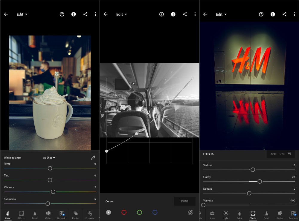
Task: Open Detail tab in H&M screen toolbar
Action: pyautogui.click(x=267, y=215)
